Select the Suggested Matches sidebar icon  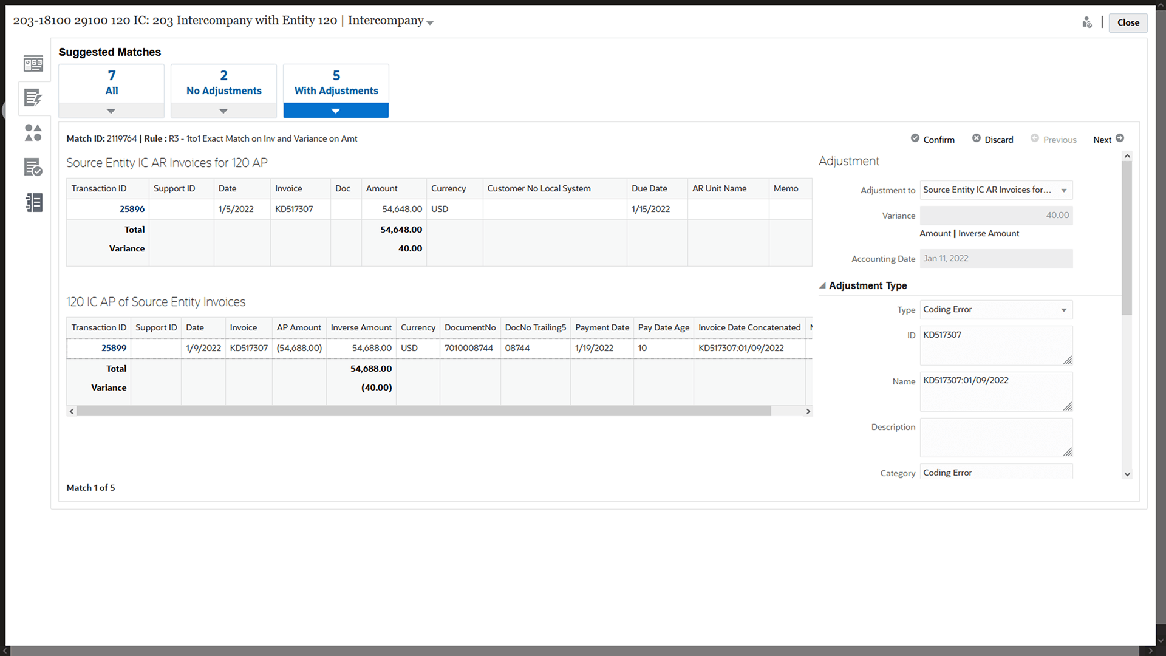tap(33, 98)
